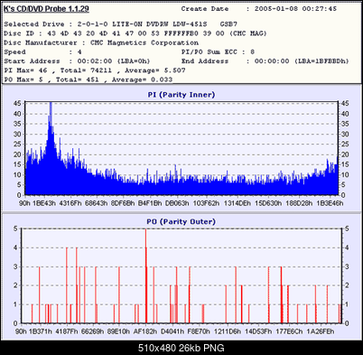Click the D4041h label on PO axis
This screenshot has width=363, height=355.
[x=172, y=332]
